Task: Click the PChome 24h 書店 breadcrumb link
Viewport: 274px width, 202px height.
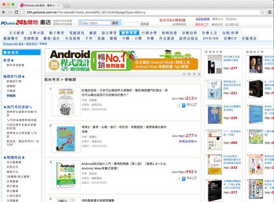Action: click(x=13, y=44)
